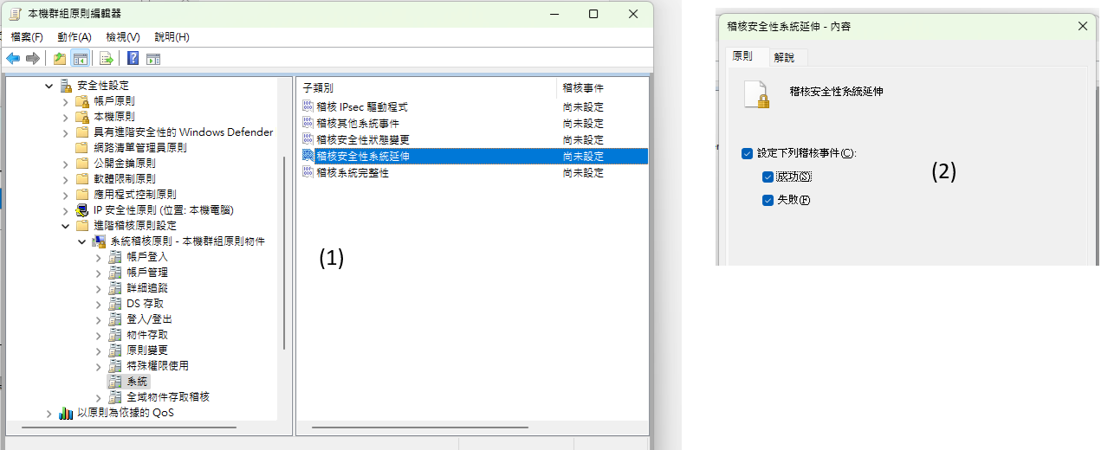Open the 說明(H) menu
Viewport: 1114px width, 450px height.
pyautogui.click(x=172, y=36)
